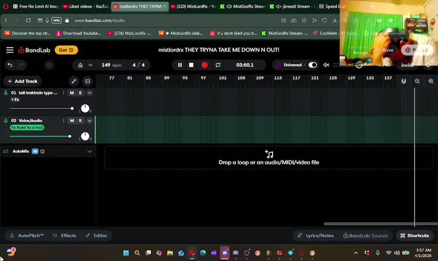Edit the 149 bpm tempo field
The width and height of the screenshot is (438, 261).
pos(111,65)
